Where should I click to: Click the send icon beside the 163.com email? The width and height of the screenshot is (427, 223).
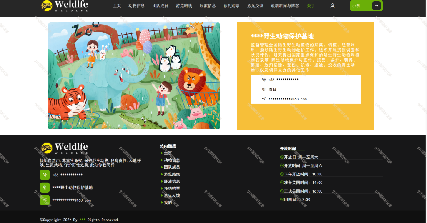[264, 99]
